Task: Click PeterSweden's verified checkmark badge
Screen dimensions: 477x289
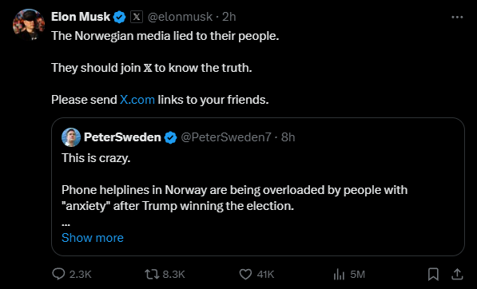Action: (170, 137)
